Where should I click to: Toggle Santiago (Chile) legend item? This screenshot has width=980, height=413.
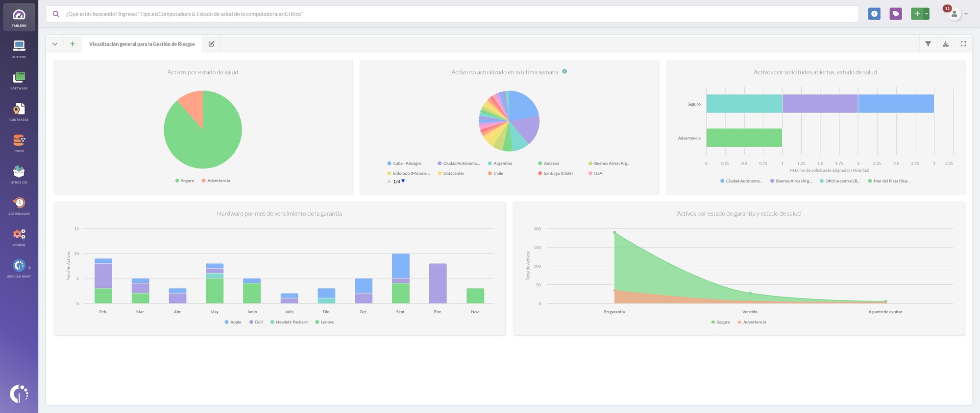(555, 173)
